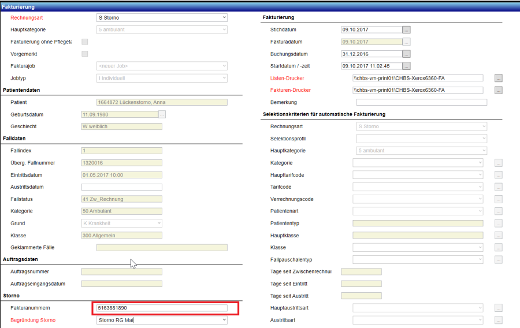520x328 pixels.
Task: Open lookup button next to Kategorie selection
Action: pyautogui.click(x=499, y=163)
